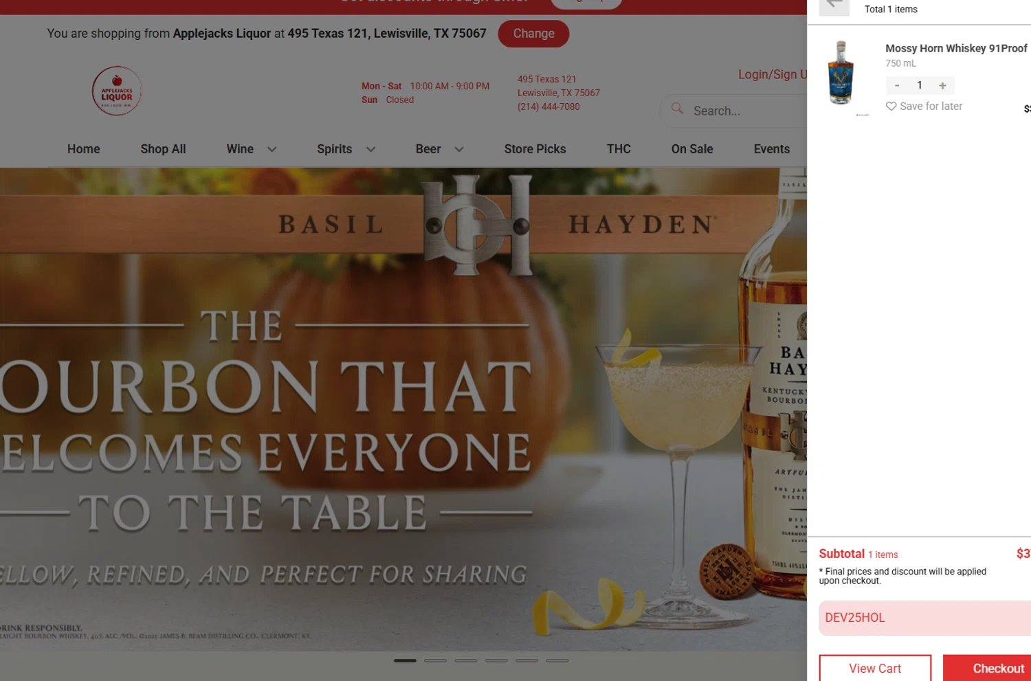Select the second carousel slide indicator
The width and height of the screenshot is (1031, 681).
[x=435, y=660]
